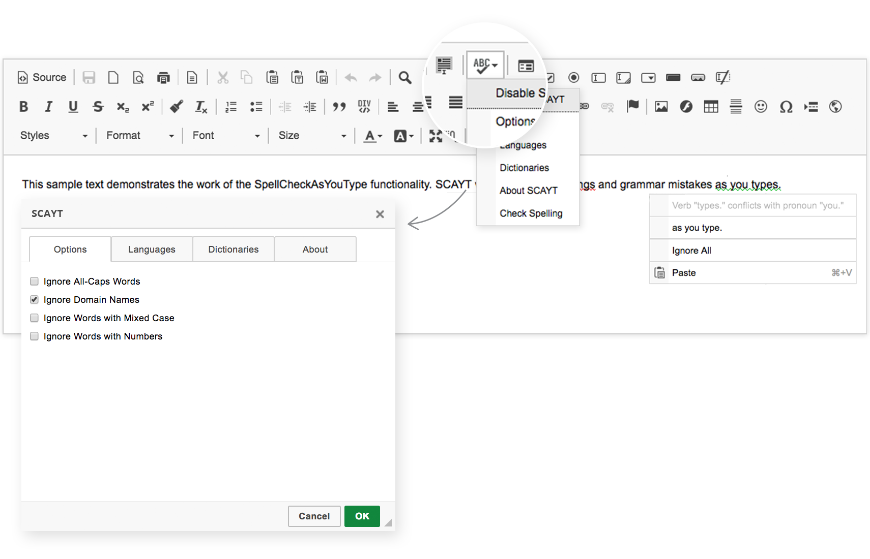This screenshot has height=559, width=870.
Task: Insert a horizontal line
Action: (x=736, y=106)
